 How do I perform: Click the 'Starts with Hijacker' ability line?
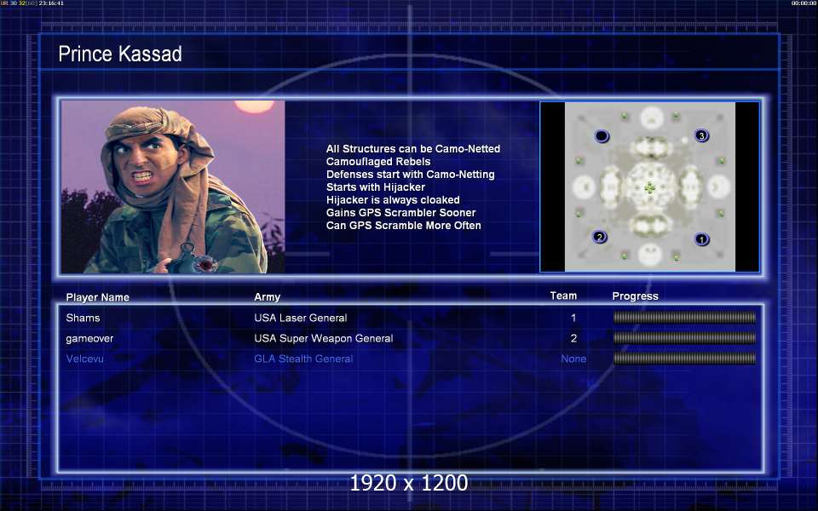coord(376,187)
